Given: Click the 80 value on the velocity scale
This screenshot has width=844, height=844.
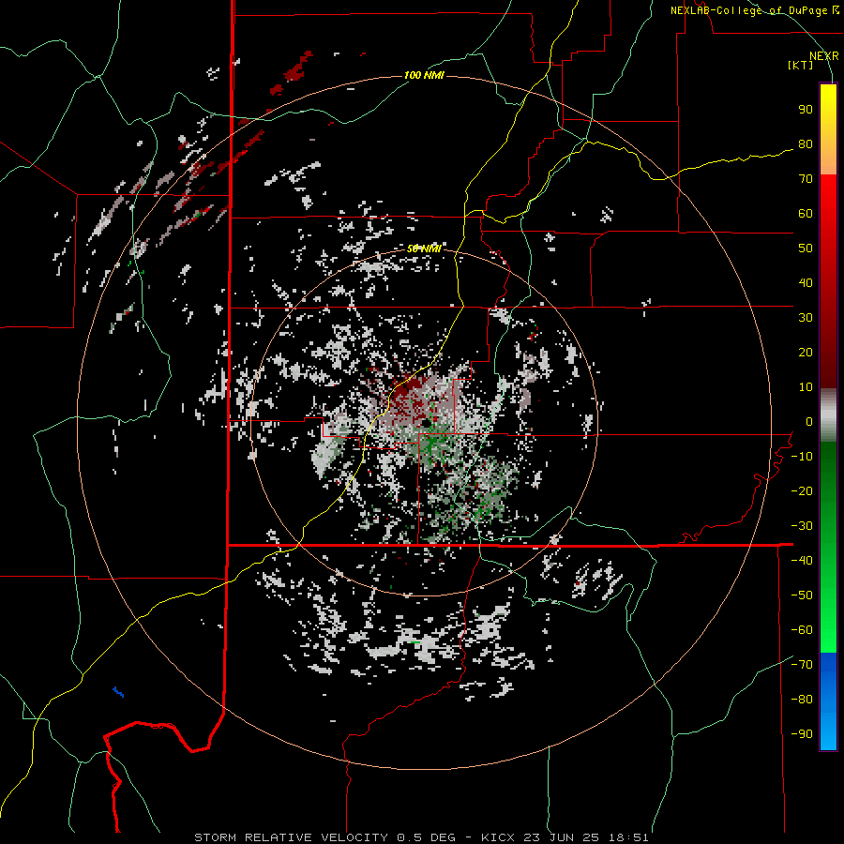Looking at the screenshot, I should tap(806, 144).
